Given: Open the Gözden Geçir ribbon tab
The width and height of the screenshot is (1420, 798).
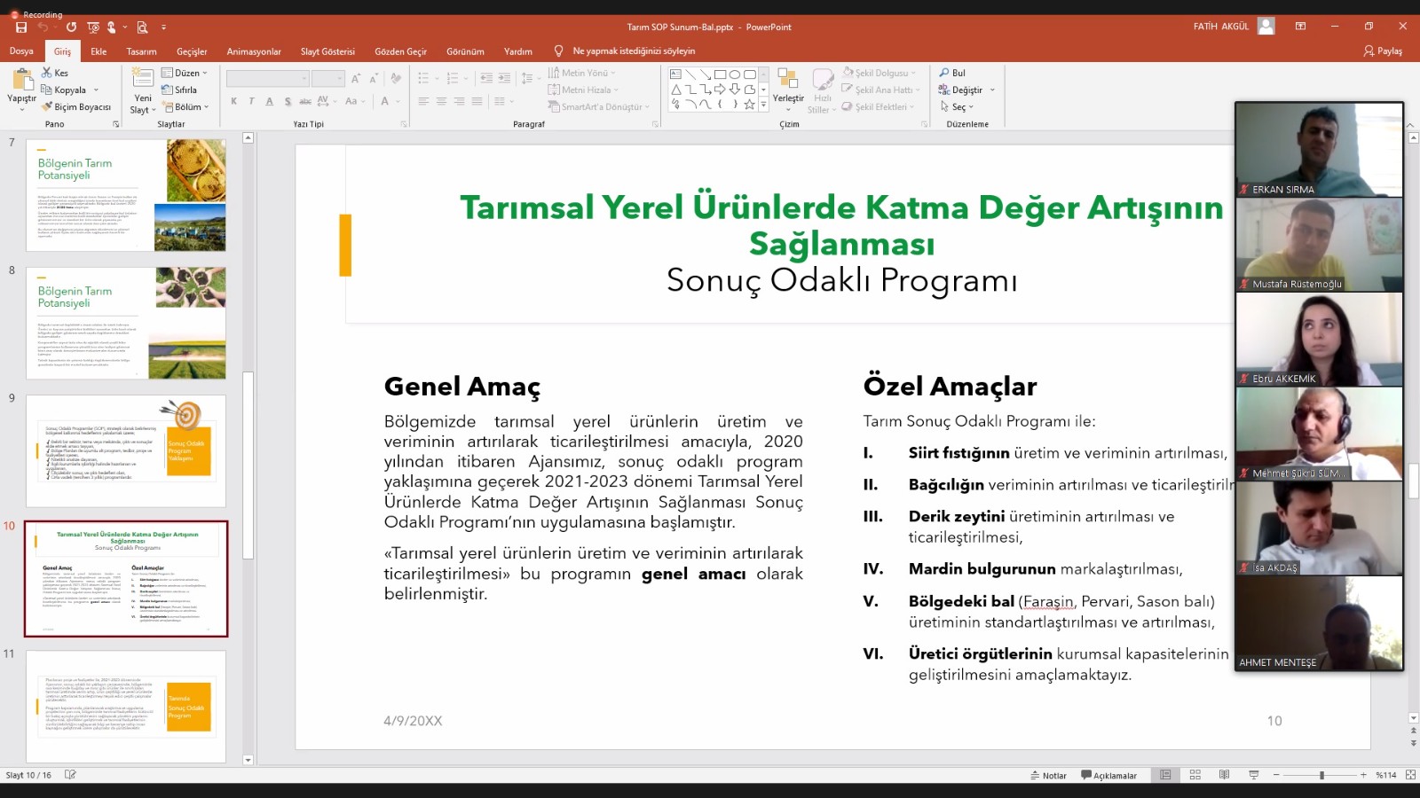Looking at the screenshot, I should pos(400,51).
